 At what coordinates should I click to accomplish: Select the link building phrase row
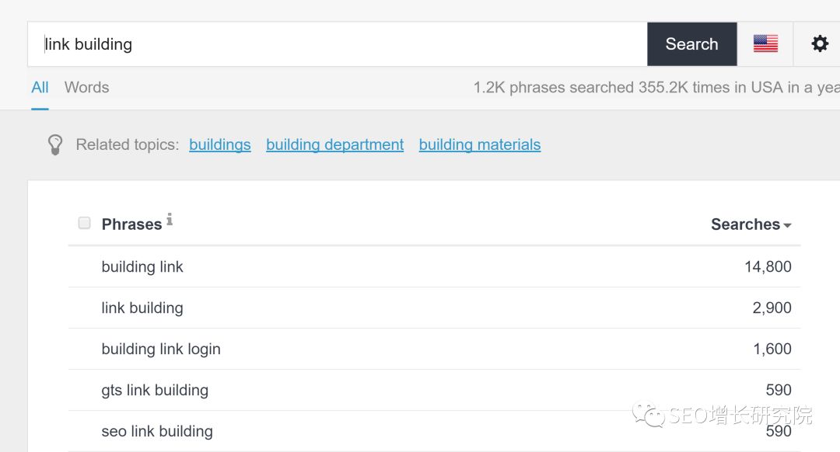(x=435, y=308)
